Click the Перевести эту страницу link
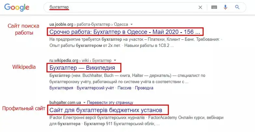This screenshot has width=255, height=132. click(x=110, y=103)
